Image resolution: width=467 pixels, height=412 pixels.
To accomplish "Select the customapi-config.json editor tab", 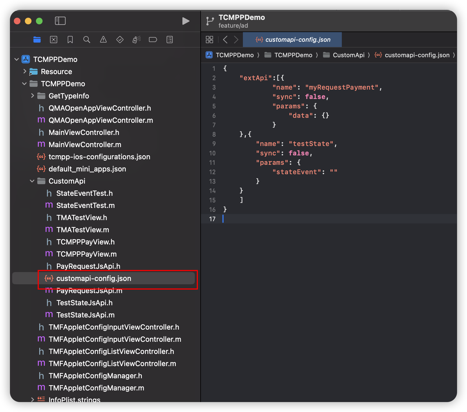I will [x=292, y=40].
